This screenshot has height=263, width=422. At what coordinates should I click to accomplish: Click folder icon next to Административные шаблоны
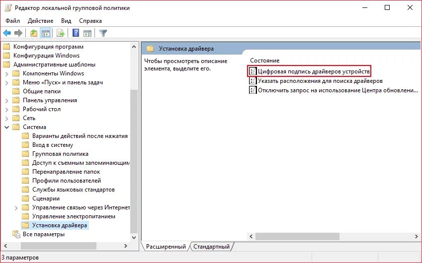[x=6, y=65]
